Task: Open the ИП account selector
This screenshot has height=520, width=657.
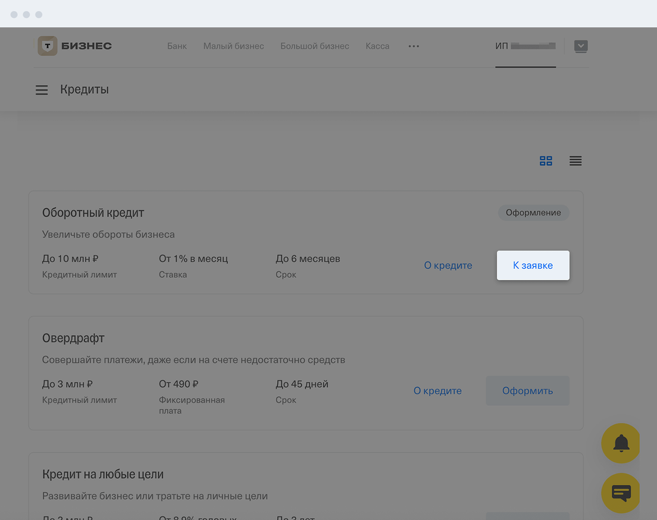Action: click(x=525, y=46)
